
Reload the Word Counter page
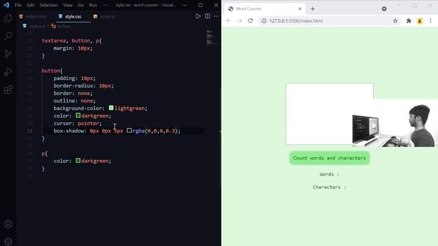250,20
